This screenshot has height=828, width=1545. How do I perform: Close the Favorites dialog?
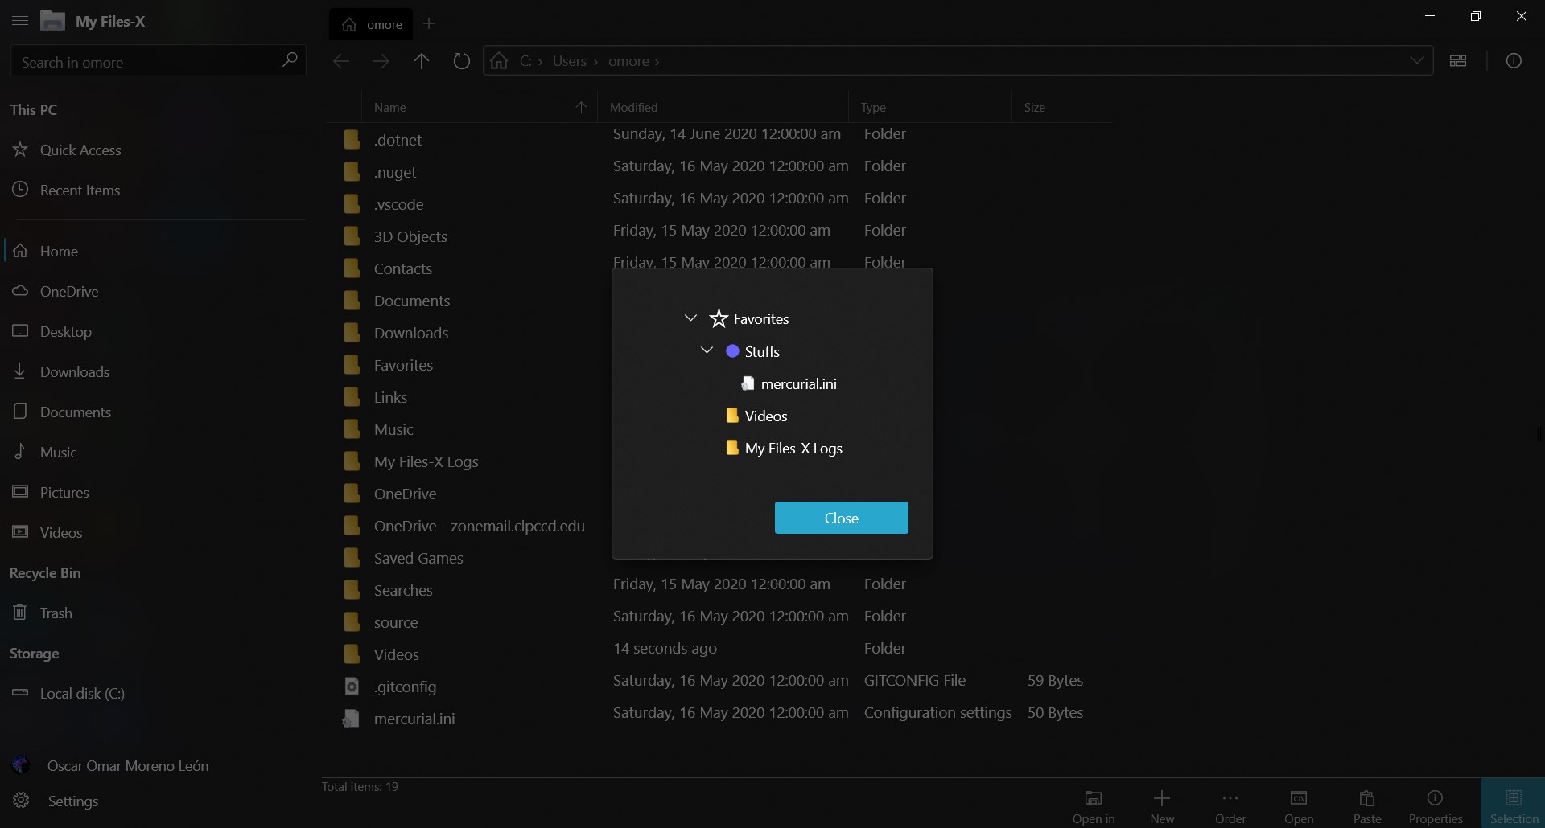pyautogui.click(x=840, y=518)
